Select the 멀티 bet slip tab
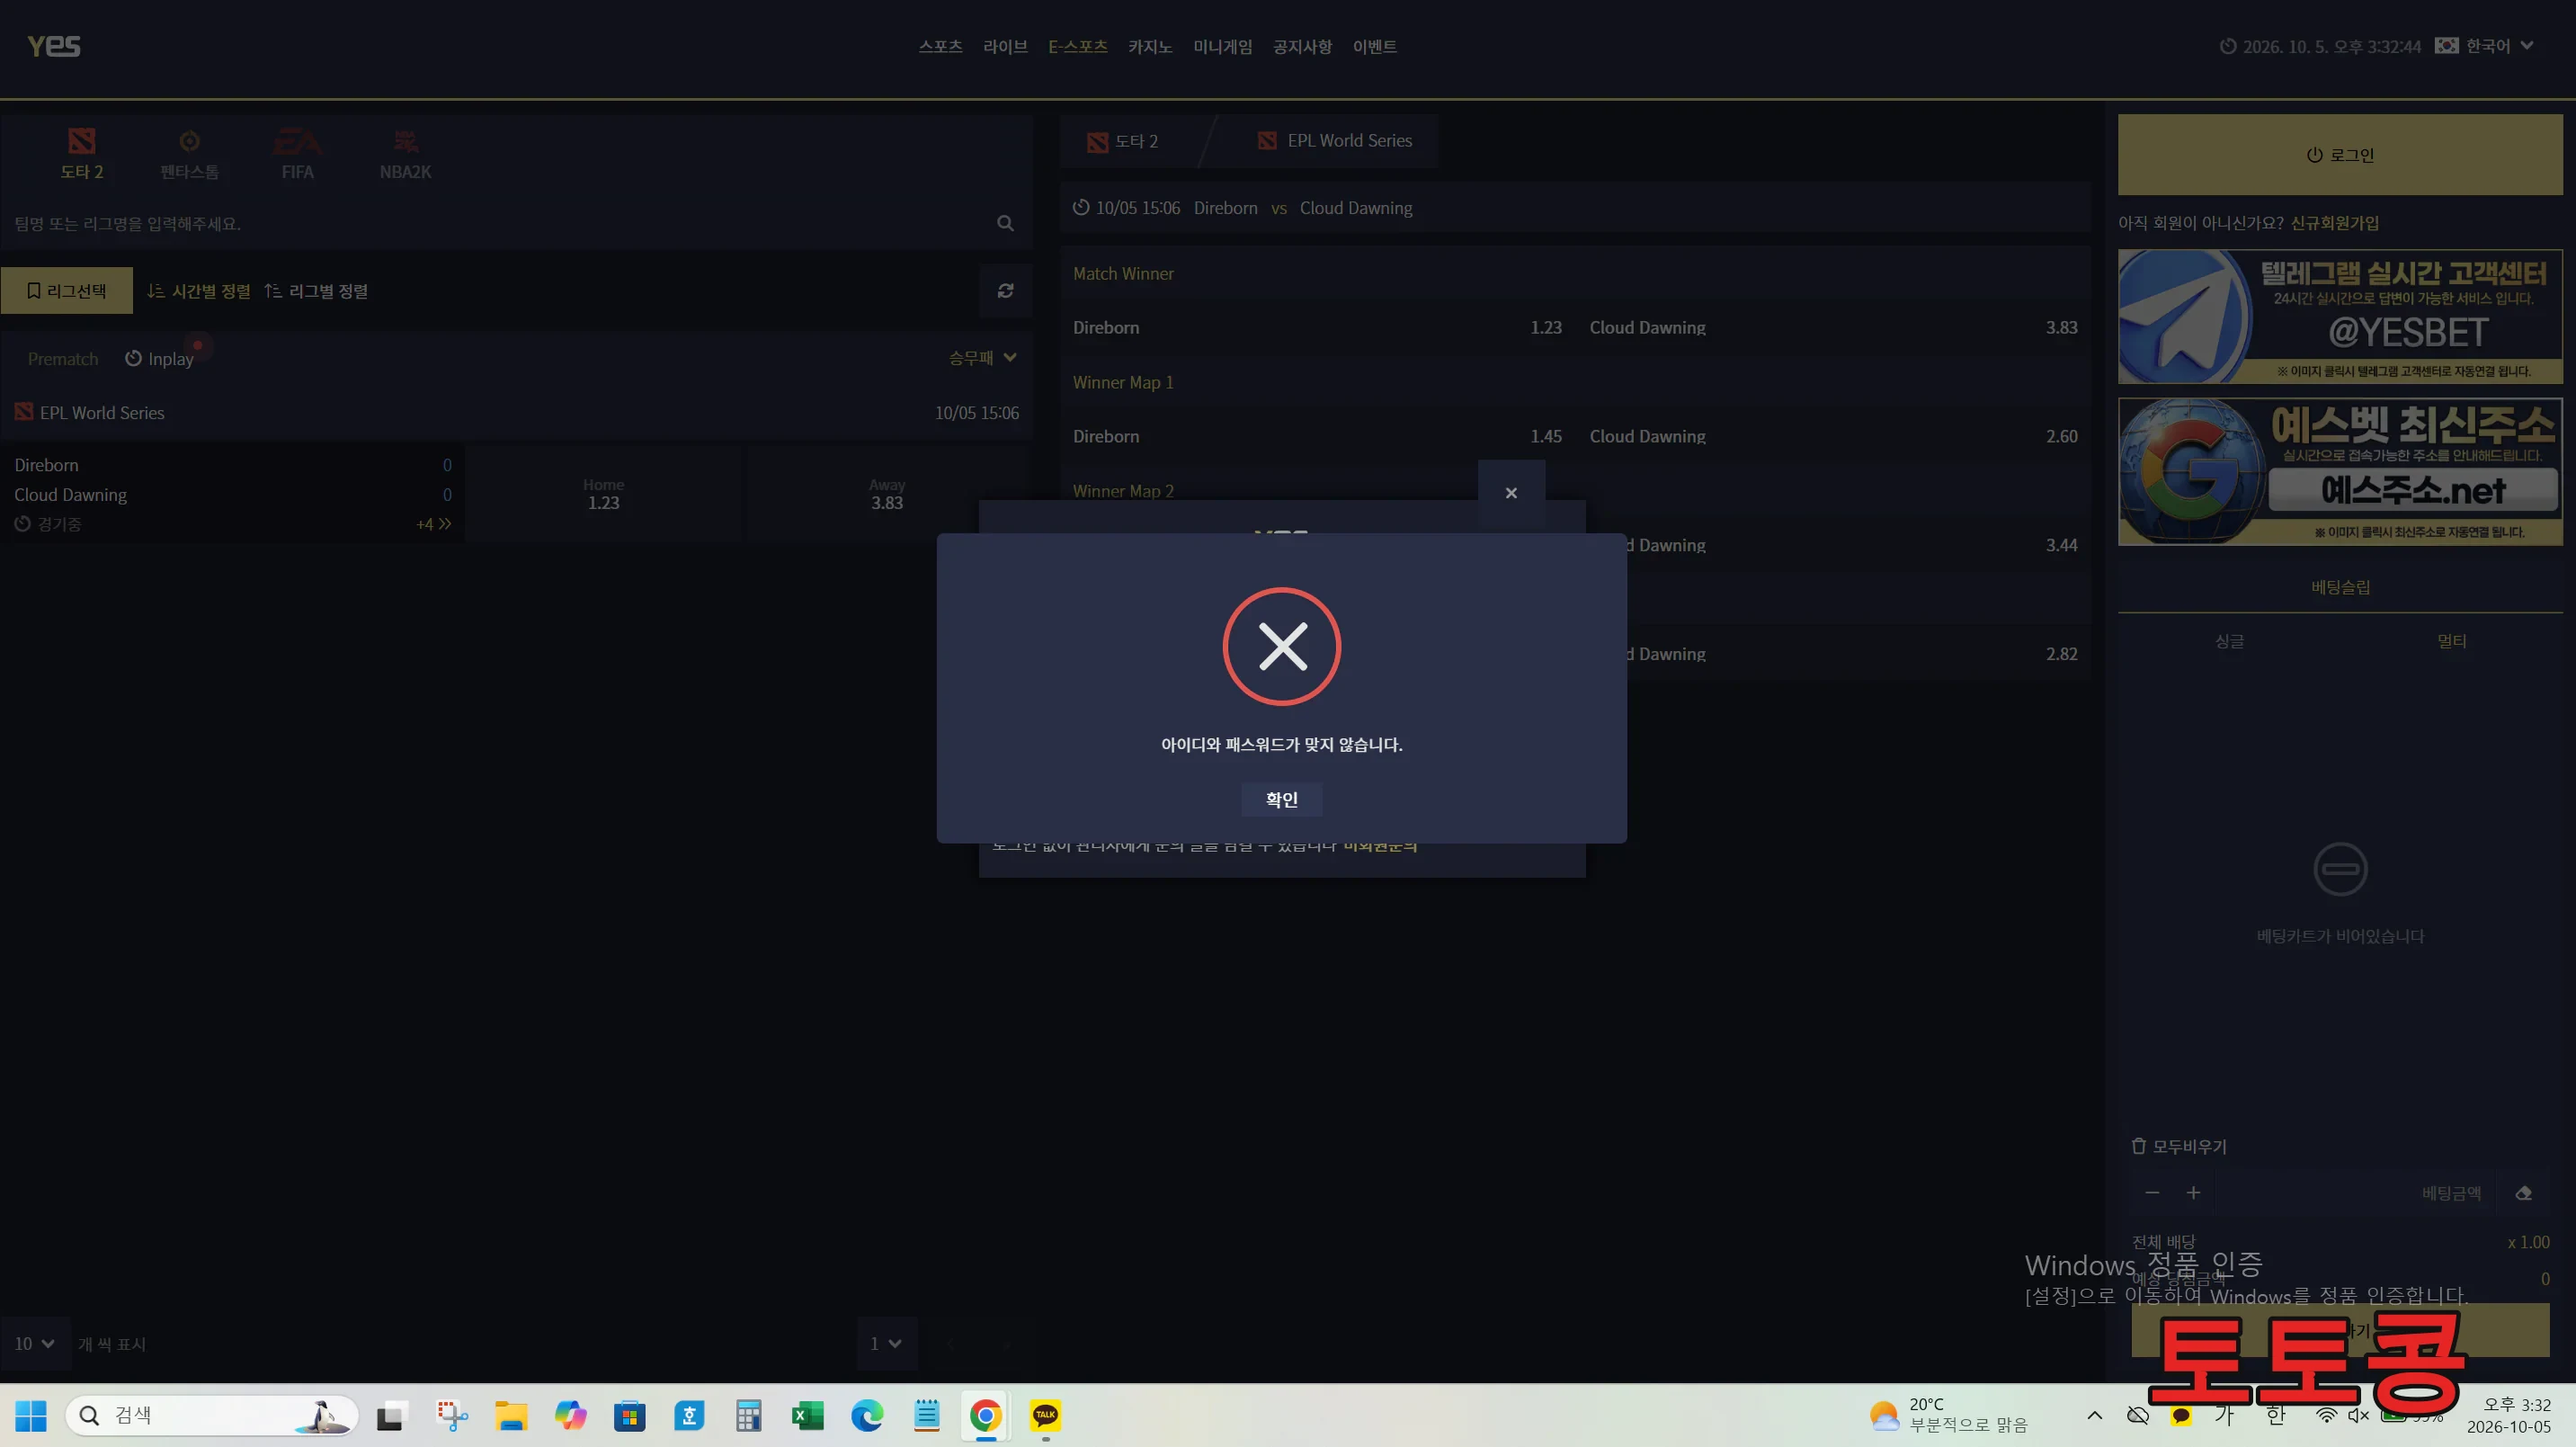This screenshot has height=1447, width=2576. [x=2451, y=642]
